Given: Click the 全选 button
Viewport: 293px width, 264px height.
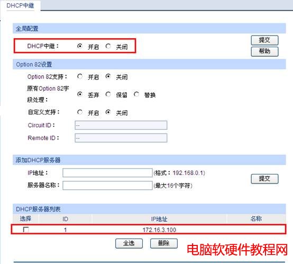Looking at the screenshot, I should pyautogui.click(x=129, y=243).
